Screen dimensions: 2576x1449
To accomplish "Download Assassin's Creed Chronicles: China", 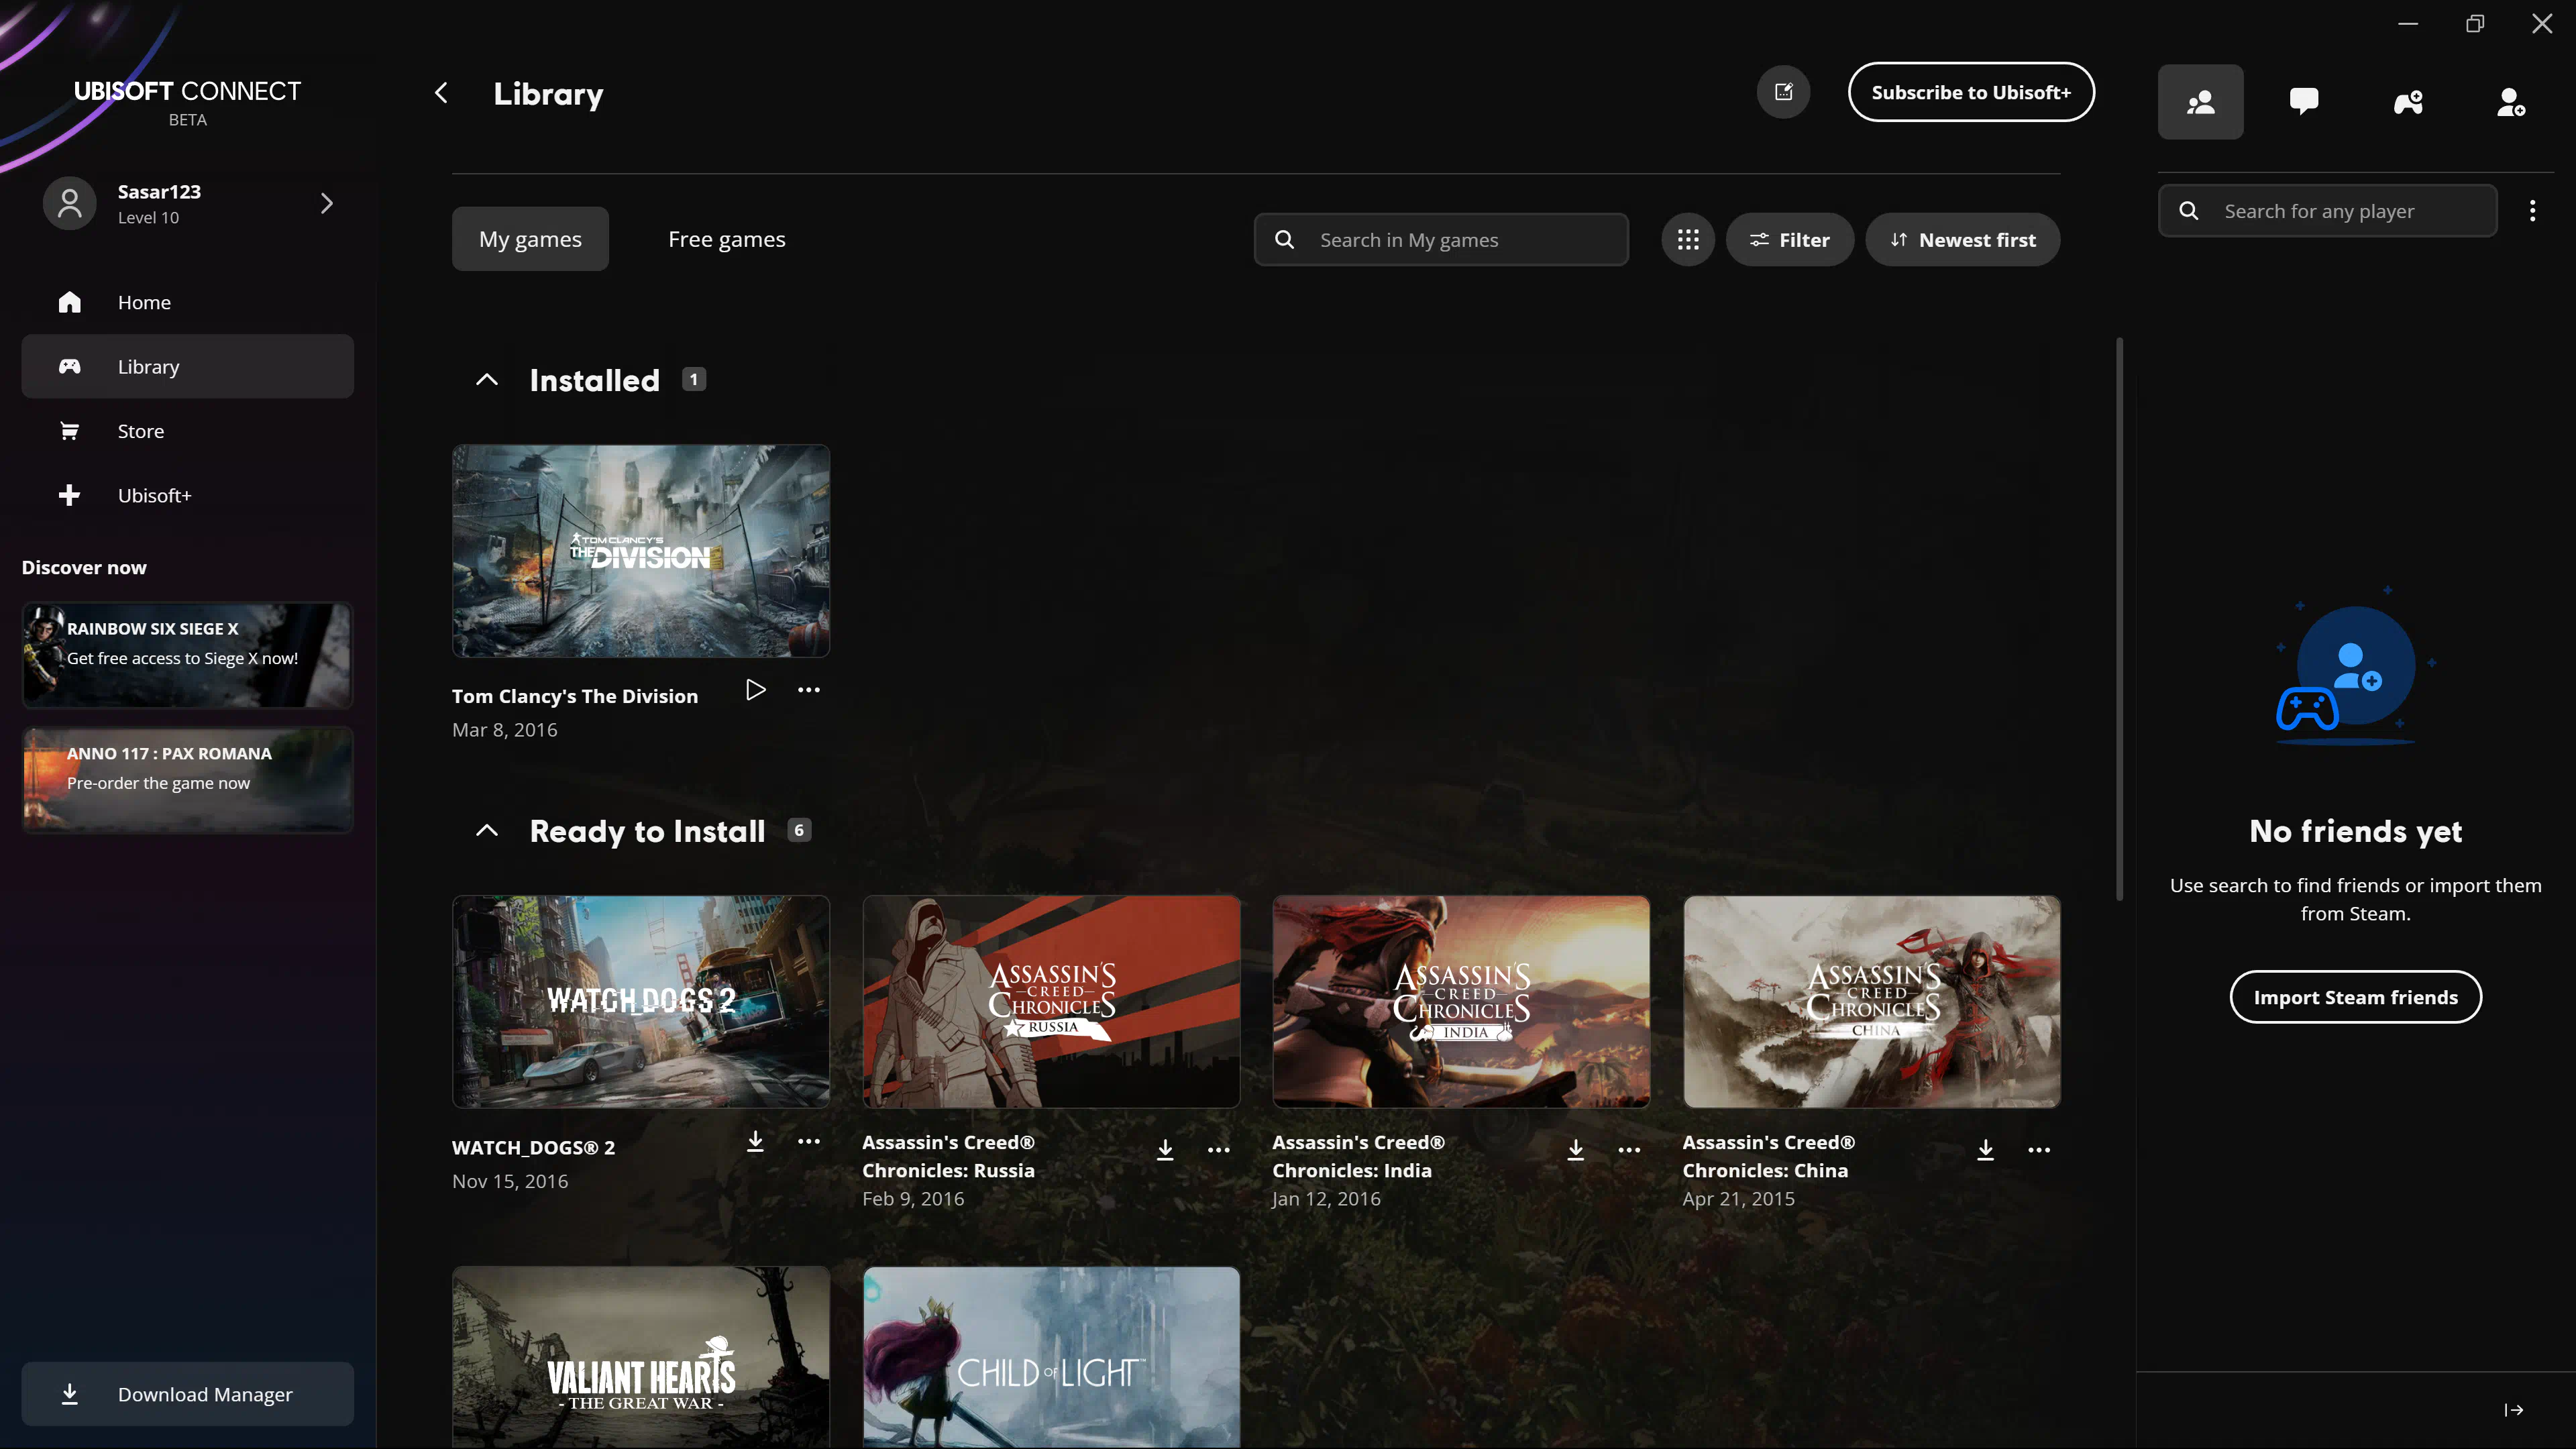I will [1986, 1150].
